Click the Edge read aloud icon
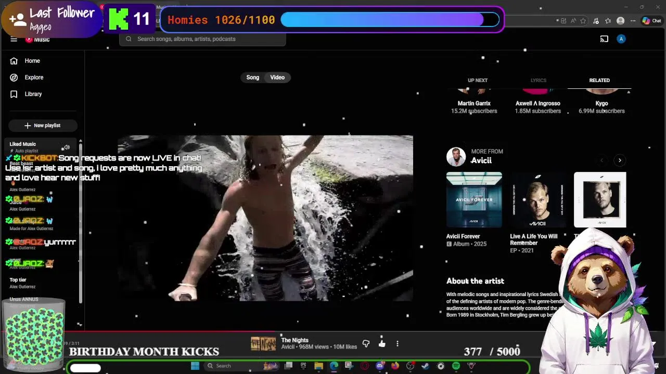 pyautogui.click(x=573, y=21)
